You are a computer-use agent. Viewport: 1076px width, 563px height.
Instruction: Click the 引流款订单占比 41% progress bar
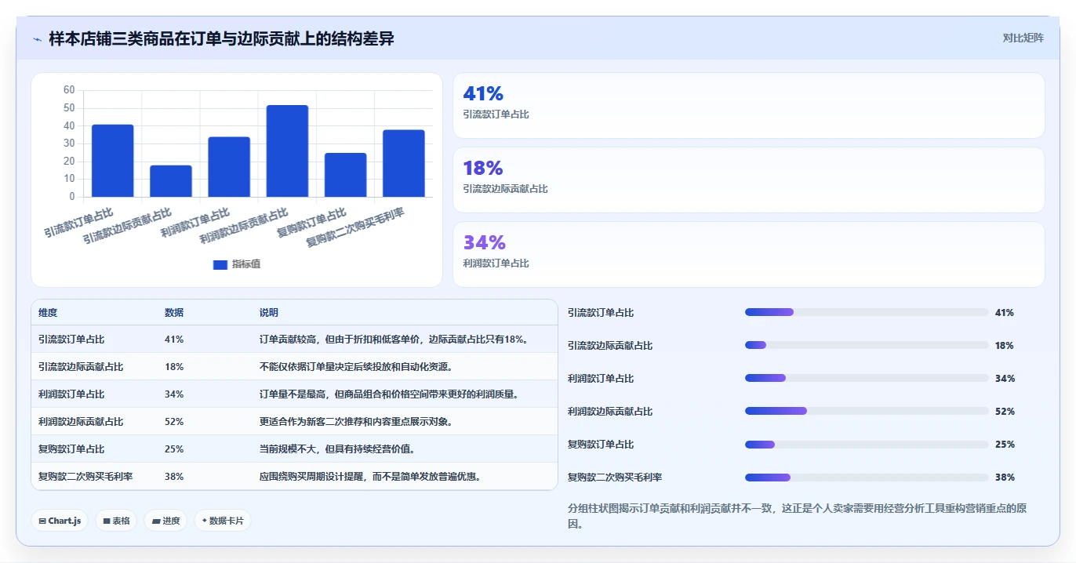click(867, 312)
